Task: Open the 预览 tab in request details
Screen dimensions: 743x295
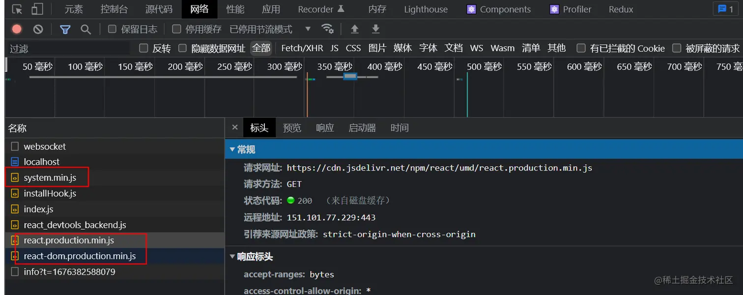Action: [x=292, y=128]
